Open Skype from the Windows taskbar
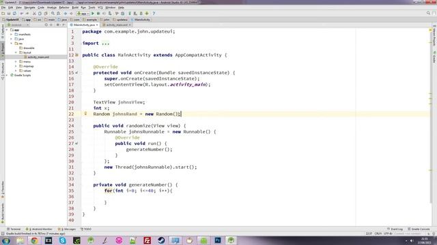The width and height of the screenshot is (437, 245). pos(62,240)
